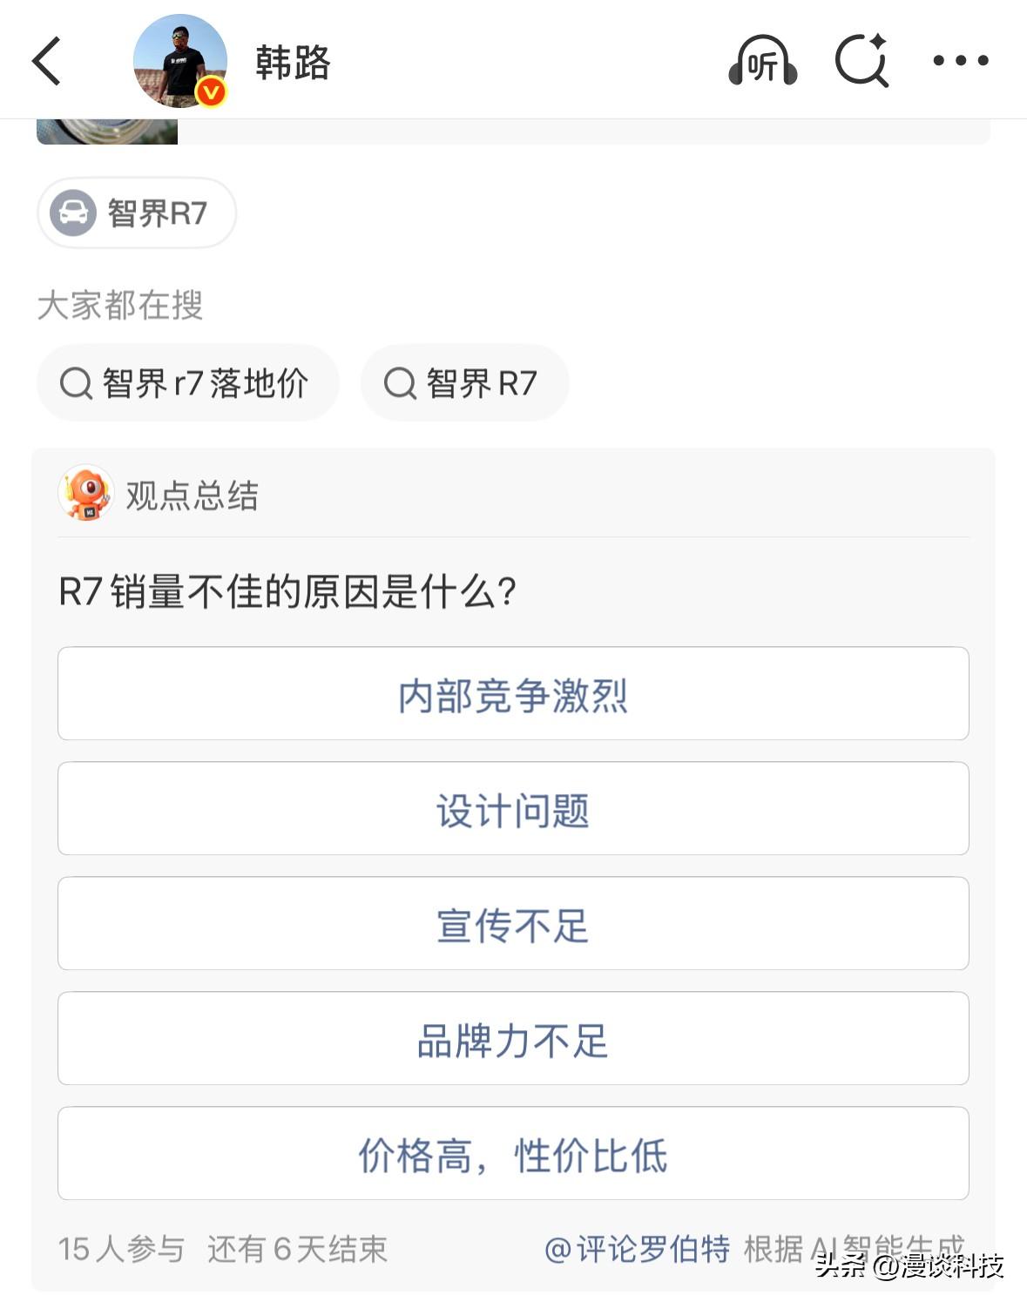
Task: Tap the 观点总结 robot mascot icon
Action: click(x=85, y=494)
